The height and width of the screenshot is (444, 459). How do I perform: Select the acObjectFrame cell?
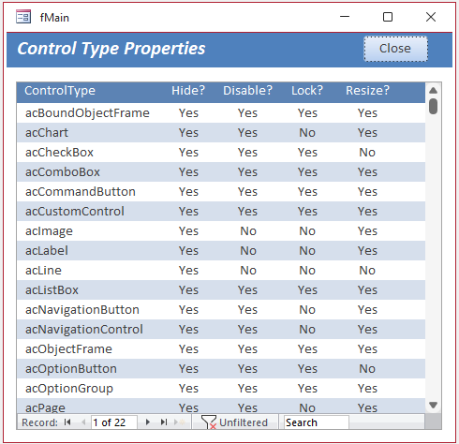tap(68, 349)
